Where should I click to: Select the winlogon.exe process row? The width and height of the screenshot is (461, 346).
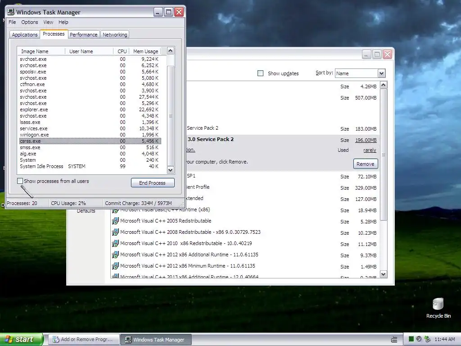pyautogui.click(x=90, y=135)
